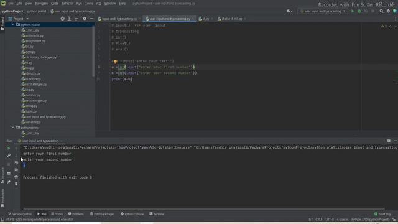
Task: Open the Code menu
Action: [55, 4]
